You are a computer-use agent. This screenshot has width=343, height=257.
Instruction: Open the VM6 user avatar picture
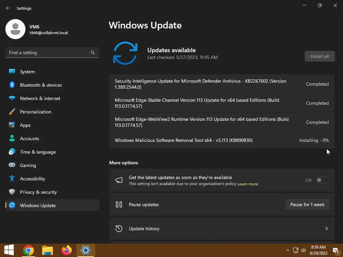coord(15,29)
